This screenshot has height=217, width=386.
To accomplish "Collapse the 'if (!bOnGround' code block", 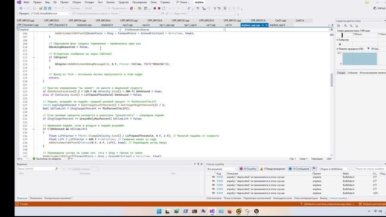I will pos(34,129).
